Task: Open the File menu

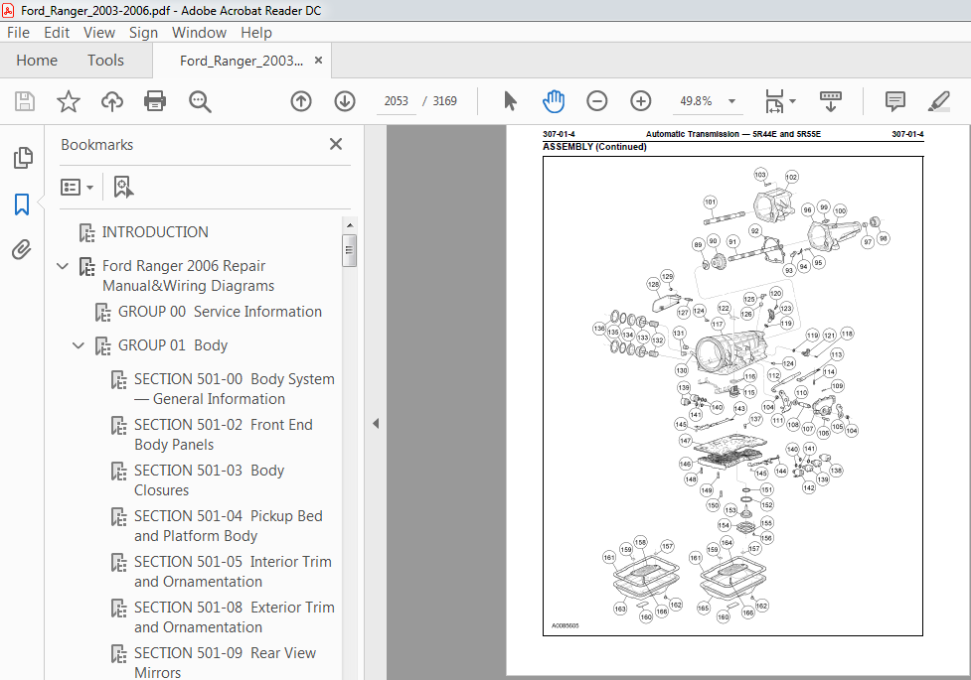Action: tap(18, 32)
